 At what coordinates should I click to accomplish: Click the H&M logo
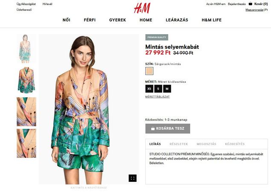142,8
